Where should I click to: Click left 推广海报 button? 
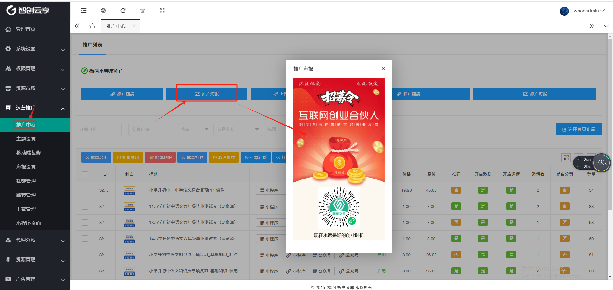pos(207,94)
